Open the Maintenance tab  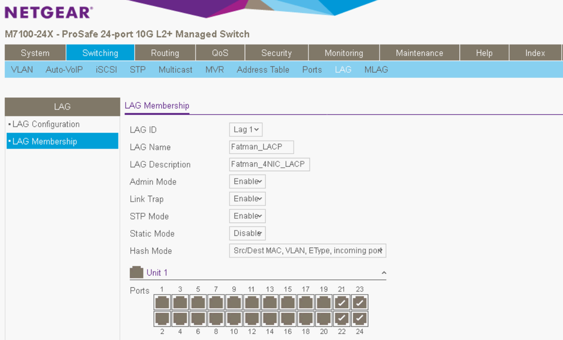pyautogui.click(x=419, y=53)
